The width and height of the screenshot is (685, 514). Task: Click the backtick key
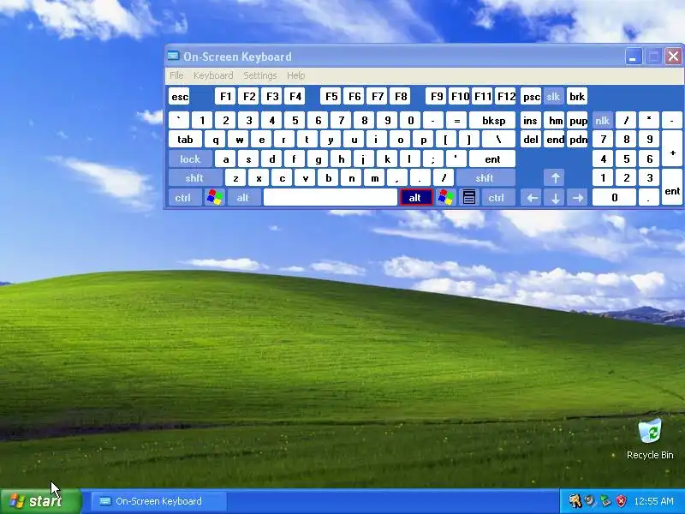179,121
